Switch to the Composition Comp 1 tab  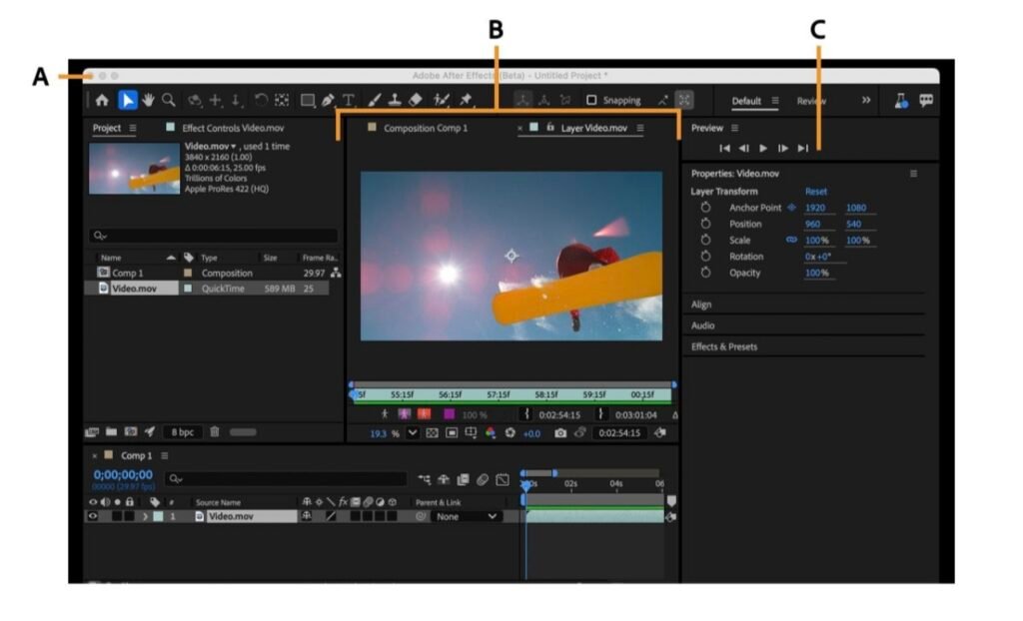point(425,128)
